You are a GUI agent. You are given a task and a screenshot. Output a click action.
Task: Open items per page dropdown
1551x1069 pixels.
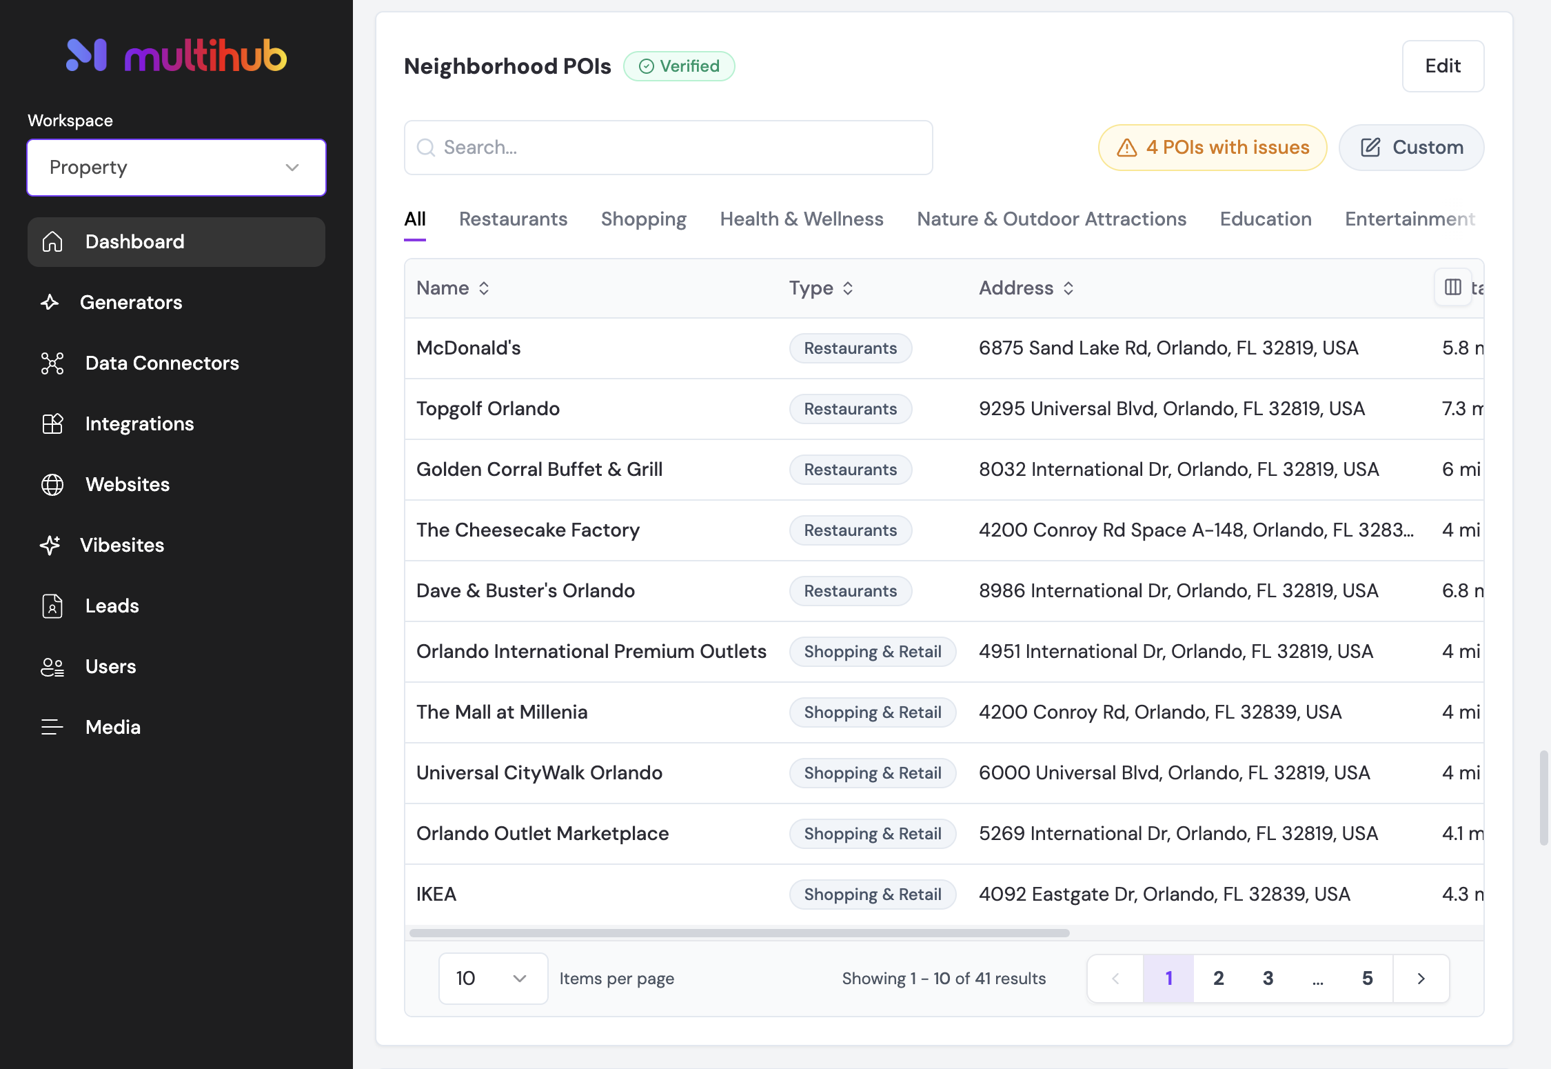point(493,979)
